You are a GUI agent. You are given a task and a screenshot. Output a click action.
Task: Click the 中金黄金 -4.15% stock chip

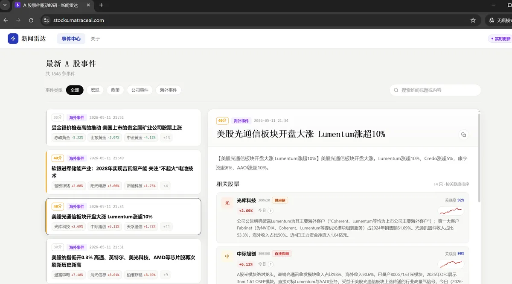pos(141,138)
